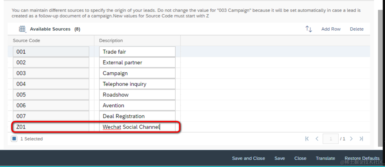Click Source Code field 003
The height and width of the screenshot is (167, 385).
[x=51, y=73]
